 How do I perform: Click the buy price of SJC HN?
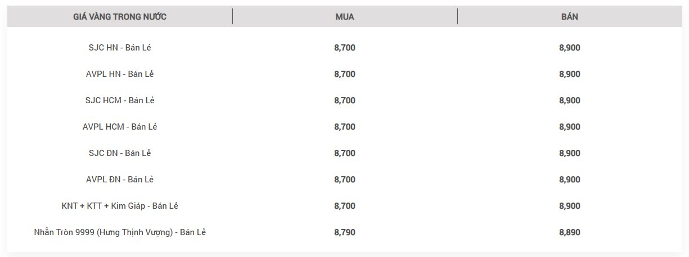click(345, 48)
